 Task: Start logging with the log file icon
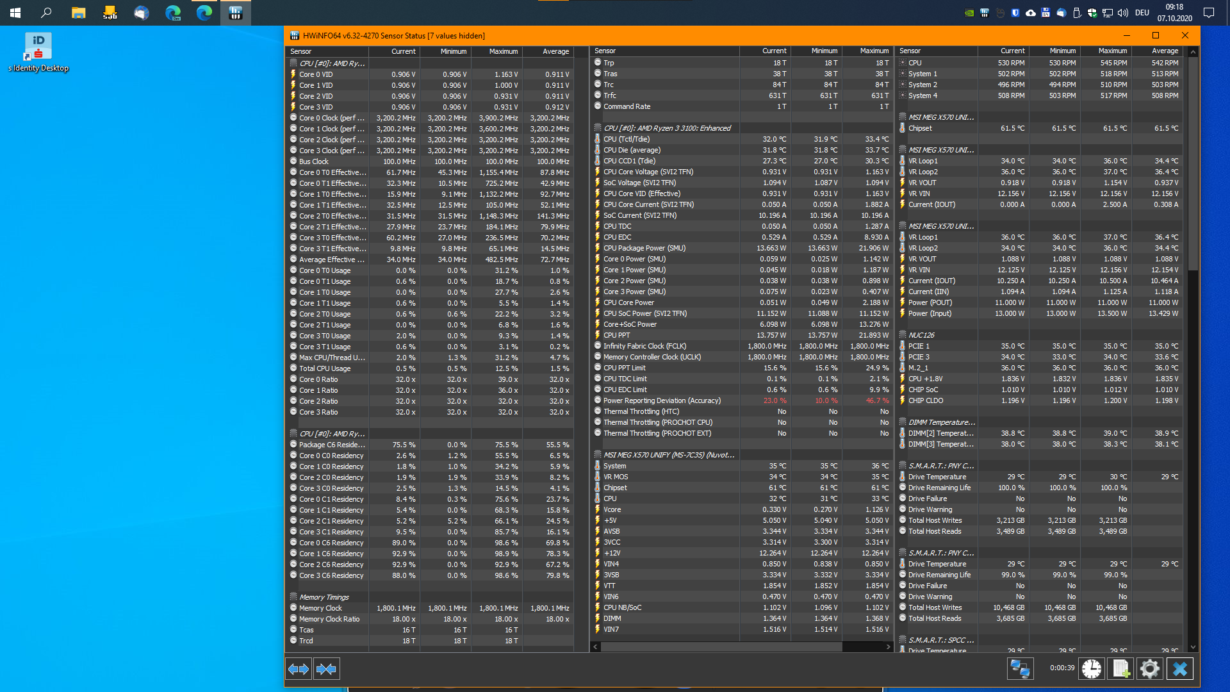1121,669
